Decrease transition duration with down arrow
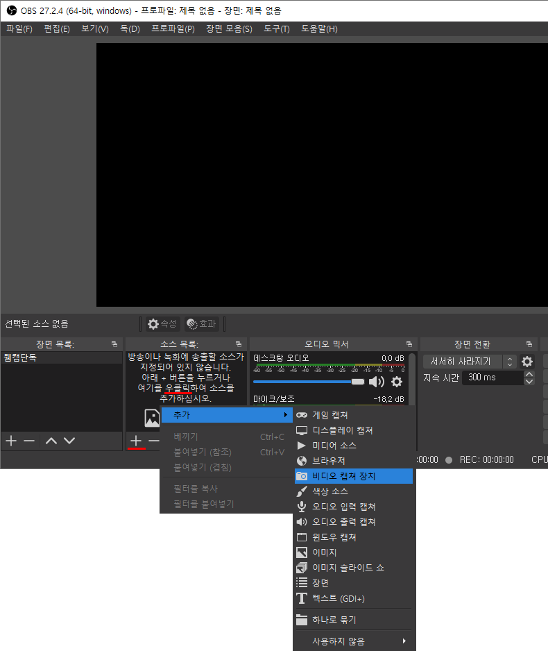The image size is (548, 651). [529, 381]
